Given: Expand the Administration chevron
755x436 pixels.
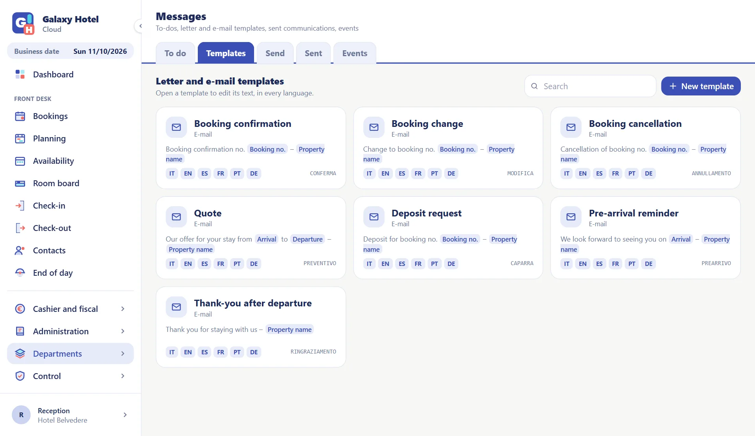Looking at the screenshot, I should [123, 331].
